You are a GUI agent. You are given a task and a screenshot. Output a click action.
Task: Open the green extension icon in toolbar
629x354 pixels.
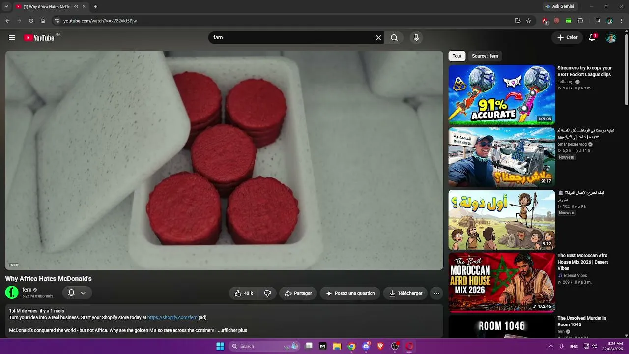pos(568,21)
